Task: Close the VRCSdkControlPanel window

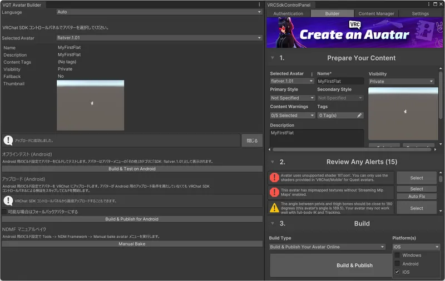Action: pos(441,4)
